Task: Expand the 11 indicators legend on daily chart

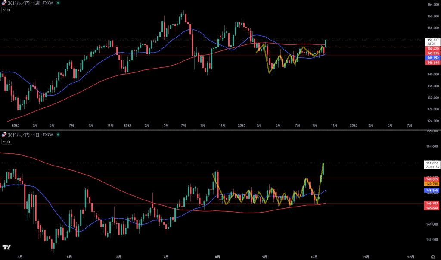Action: (7, 141)
